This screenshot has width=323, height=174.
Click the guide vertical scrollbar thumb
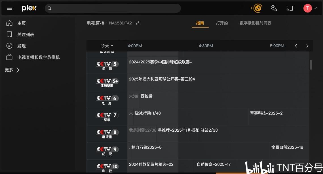coord(311,65)
